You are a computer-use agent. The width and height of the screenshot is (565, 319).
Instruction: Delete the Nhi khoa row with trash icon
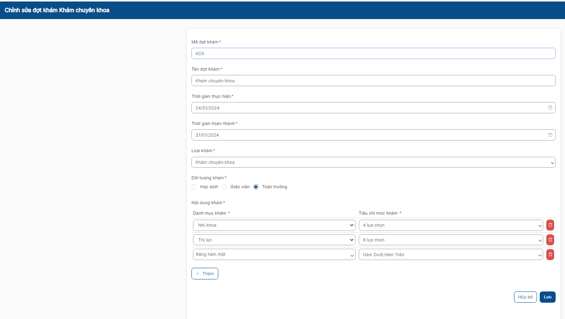pos(550,225)
